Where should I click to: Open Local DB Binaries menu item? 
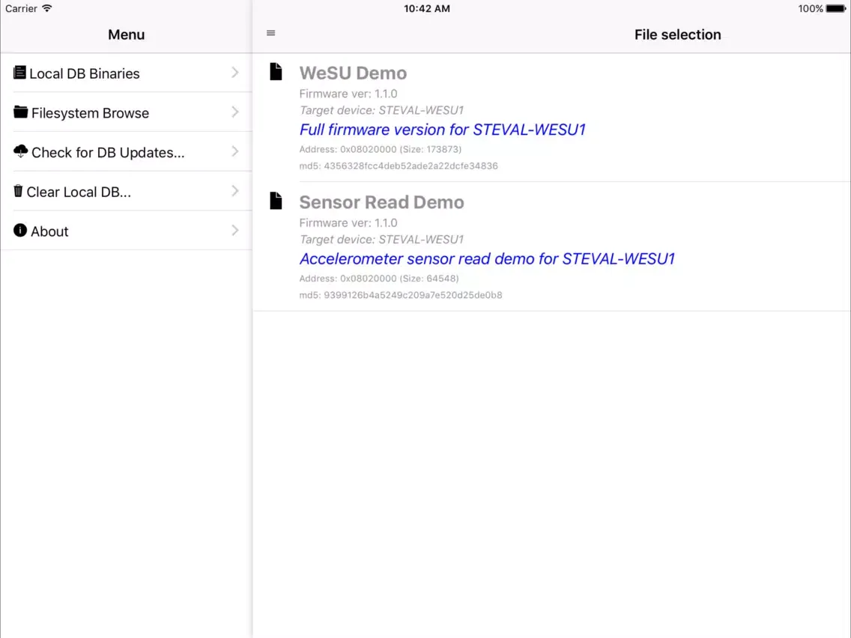coord(126,73)
